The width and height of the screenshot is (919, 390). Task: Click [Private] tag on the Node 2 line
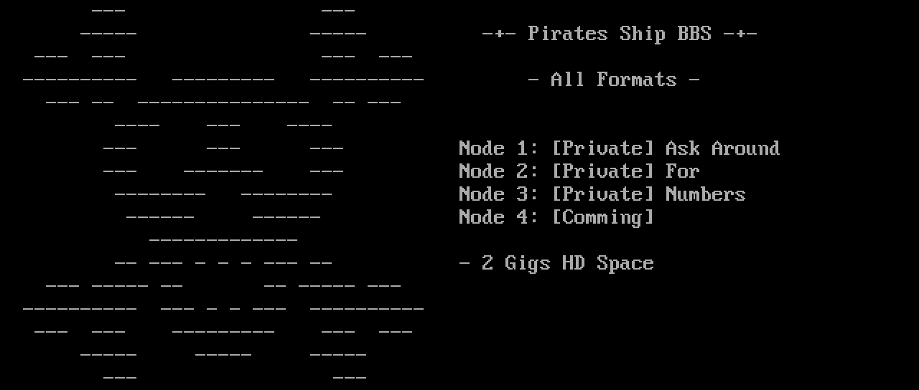[x=602, y=171]
